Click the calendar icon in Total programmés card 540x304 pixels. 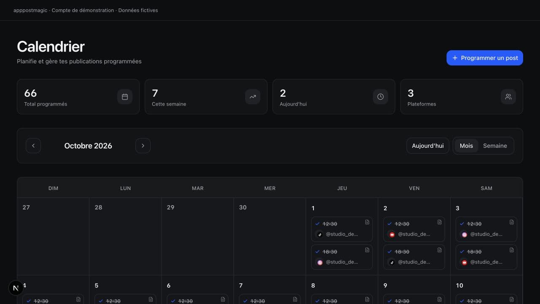(125, 97)
